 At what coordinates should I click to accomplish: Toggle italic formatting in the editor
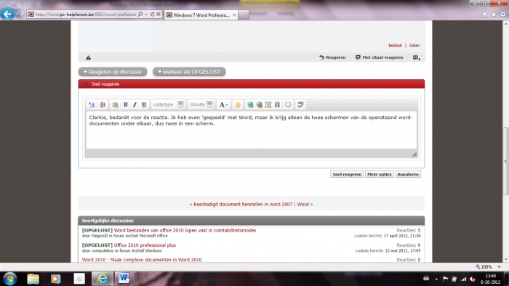pos(135,105)
